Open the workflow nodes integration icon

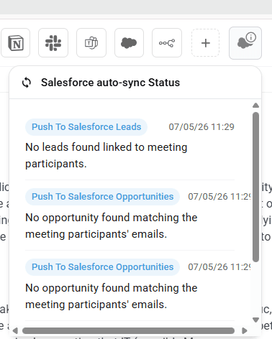(x=167, y=43)
